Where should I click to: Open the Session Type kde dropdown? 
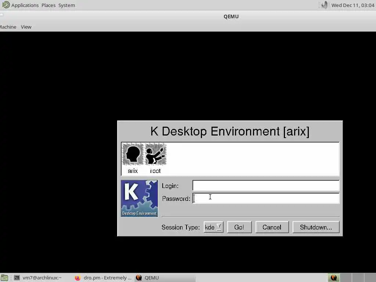click(213, 227)
